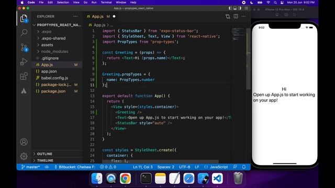Screen dimensions: 335x188
Task: Open Xcode from the dock
Action: (203, 178)
